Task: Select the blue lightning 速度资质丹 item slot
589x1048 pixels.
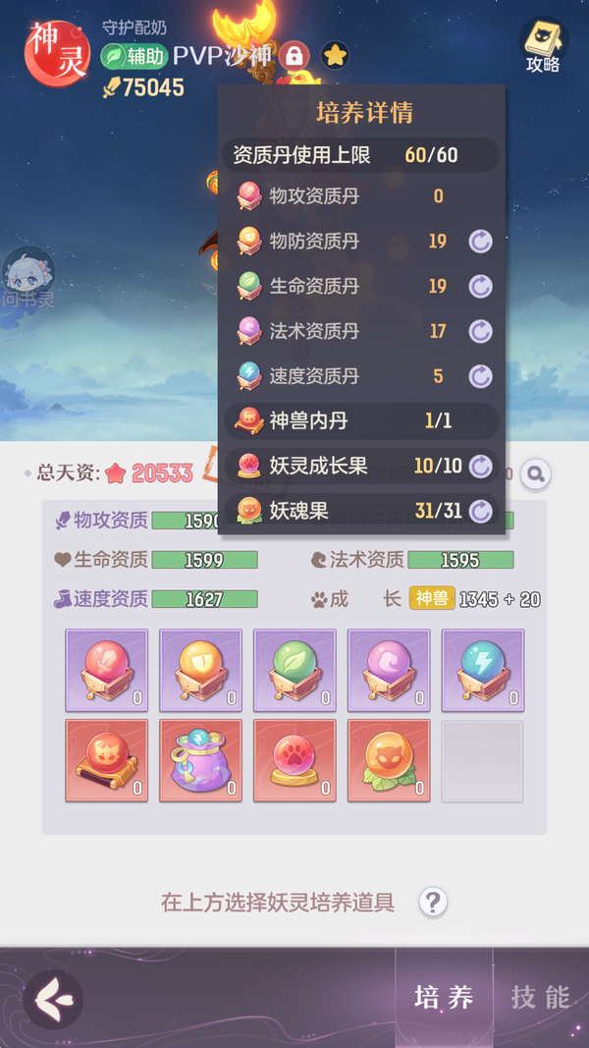Action: point(483,670)
